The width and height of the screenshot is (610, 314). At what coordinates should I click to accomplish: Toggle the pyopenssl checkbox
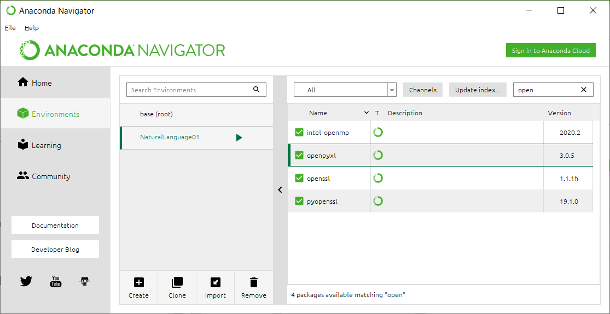click(x=299, y=201)
